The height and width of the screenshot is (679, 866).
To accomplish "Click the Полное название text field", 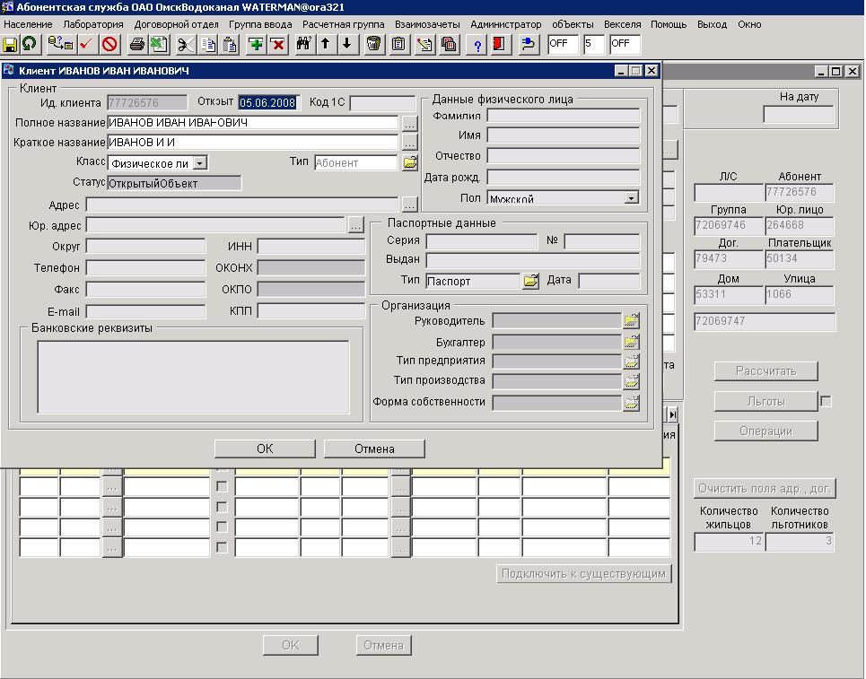I will (x=252, y=123).
